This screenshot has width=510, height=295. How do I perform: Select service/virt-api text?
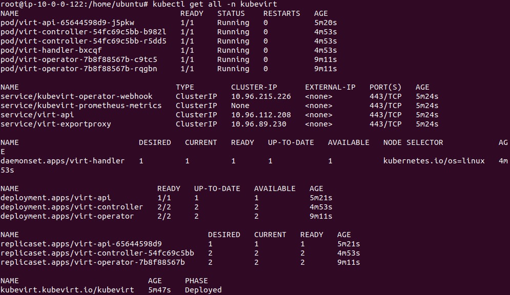[37, 115]
